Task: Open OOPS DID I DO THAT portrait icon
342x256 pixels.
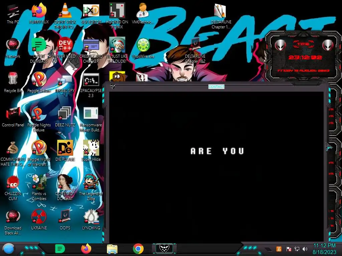Action: point(65,188)
